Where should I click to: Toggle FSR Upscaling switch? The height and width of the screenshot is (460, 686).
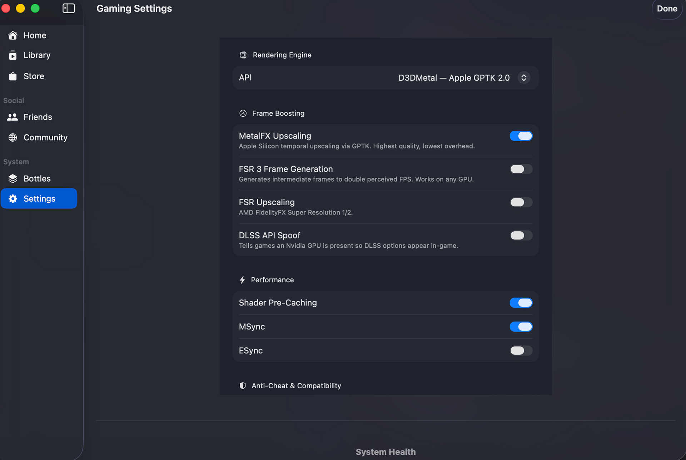(521, 202)
